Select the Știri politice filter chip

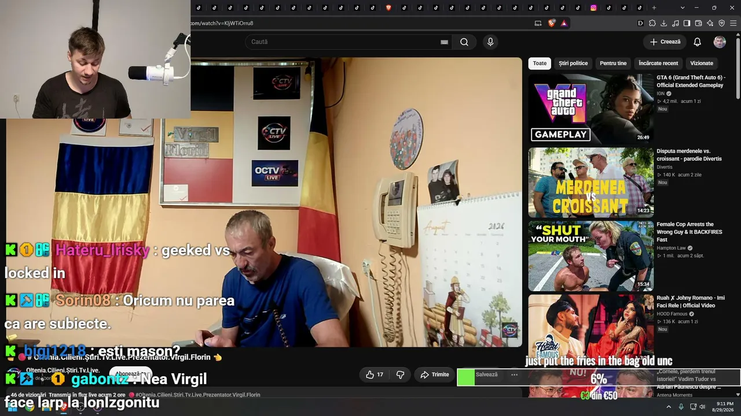[x=573, y=63]
